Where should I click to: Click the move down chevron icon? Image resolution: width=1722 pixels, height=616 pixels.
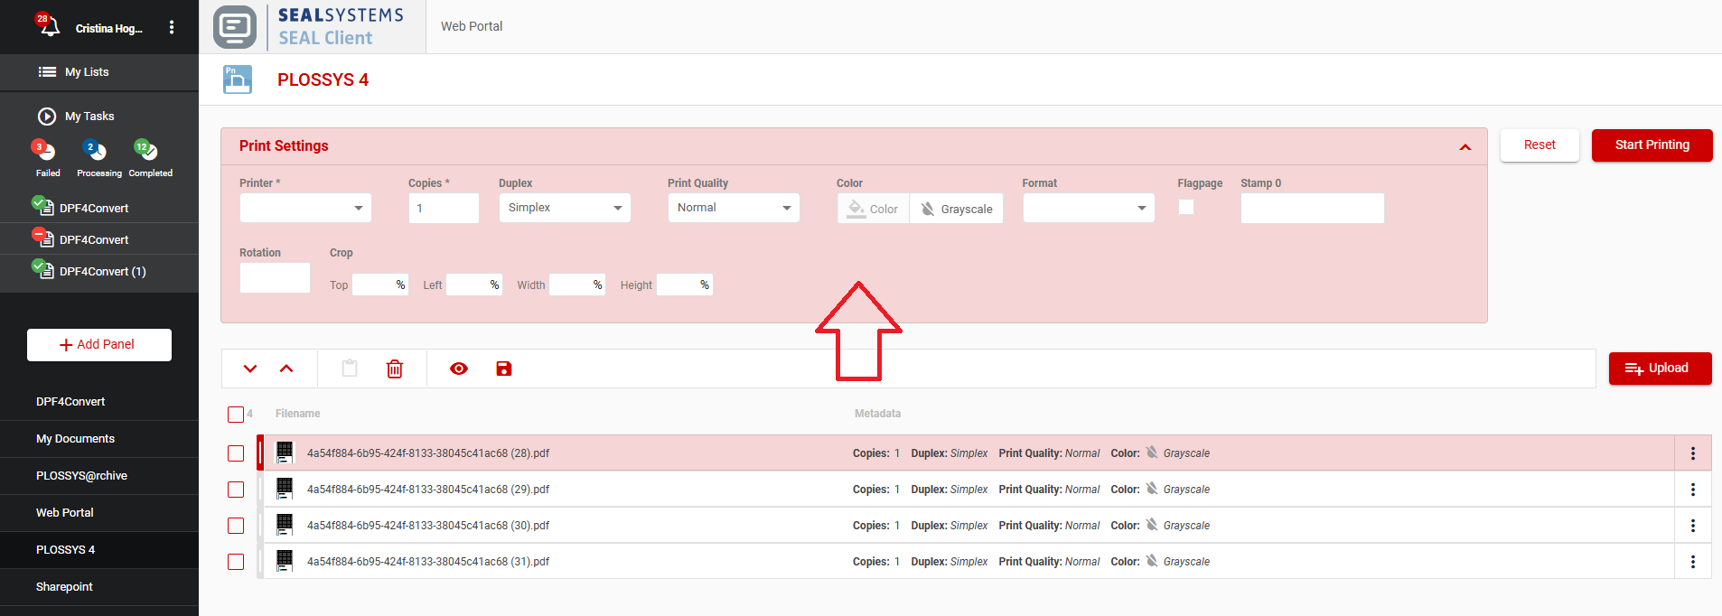[250, 369]
